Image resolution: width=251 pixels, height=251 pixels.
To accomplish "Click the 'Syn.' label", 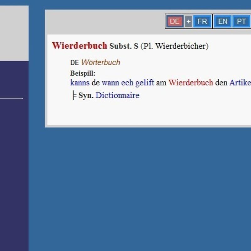I will click(86, 96).
